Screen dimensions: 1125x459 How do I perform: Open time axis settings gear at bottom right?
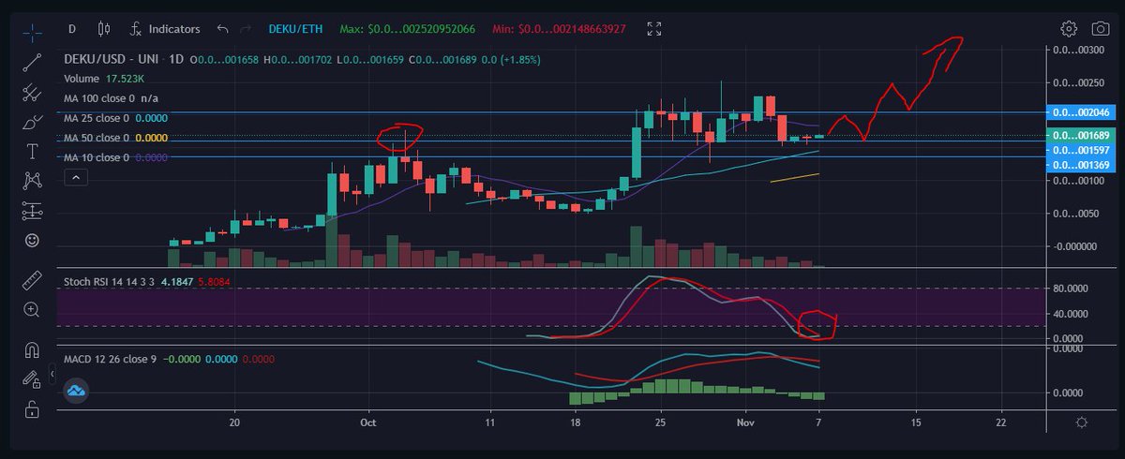1082,422
